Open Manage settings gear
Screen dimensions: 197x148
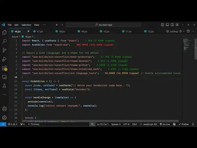4,117
